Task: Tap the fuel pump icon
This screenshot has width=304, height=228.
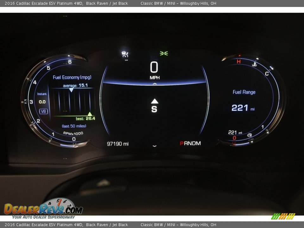Action: (250, 135)
